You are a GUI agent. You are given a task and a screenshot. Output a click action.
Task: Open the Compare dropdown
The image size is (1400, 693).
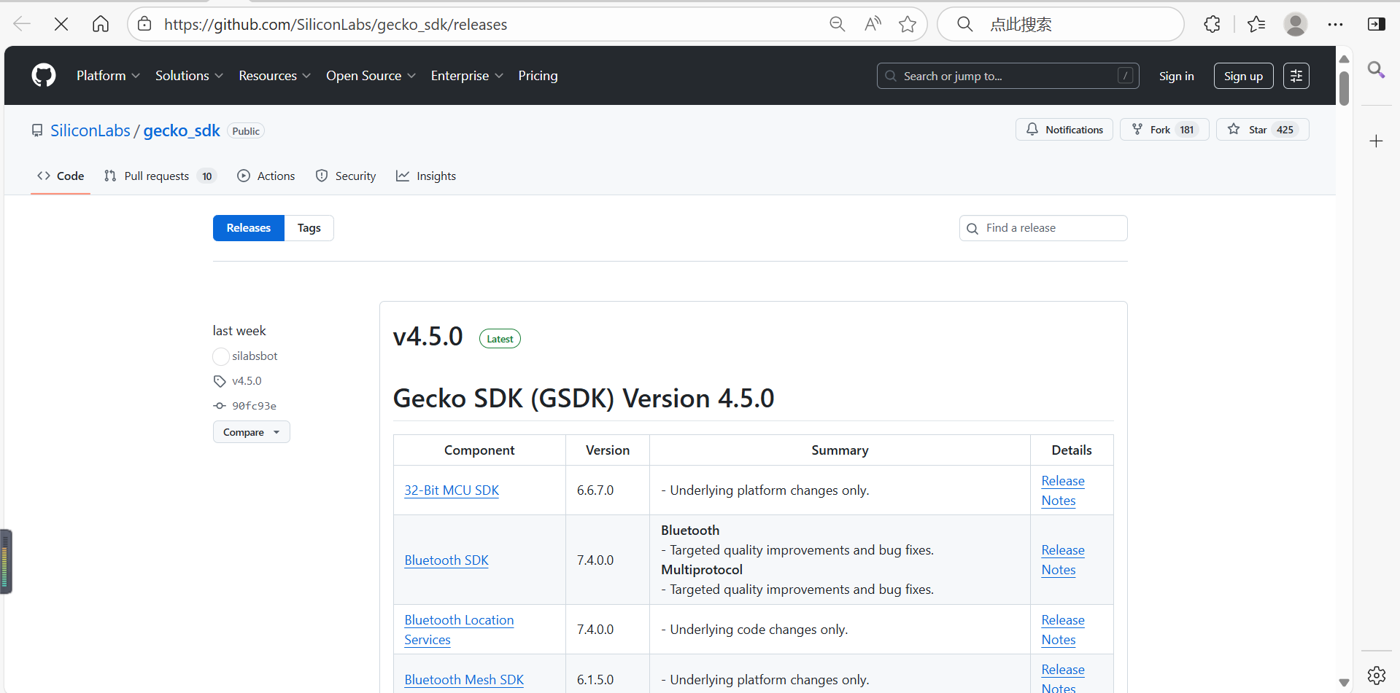(252, 432)
